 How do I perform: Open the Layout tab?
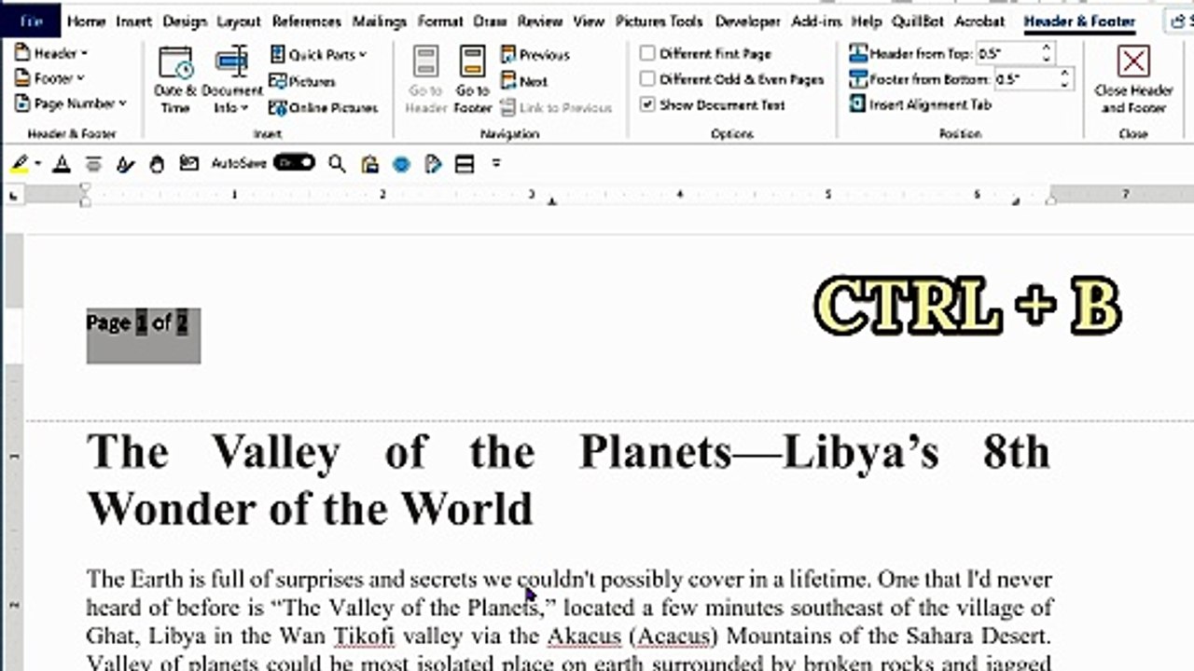pyautogui.click(x=239, y=21)
